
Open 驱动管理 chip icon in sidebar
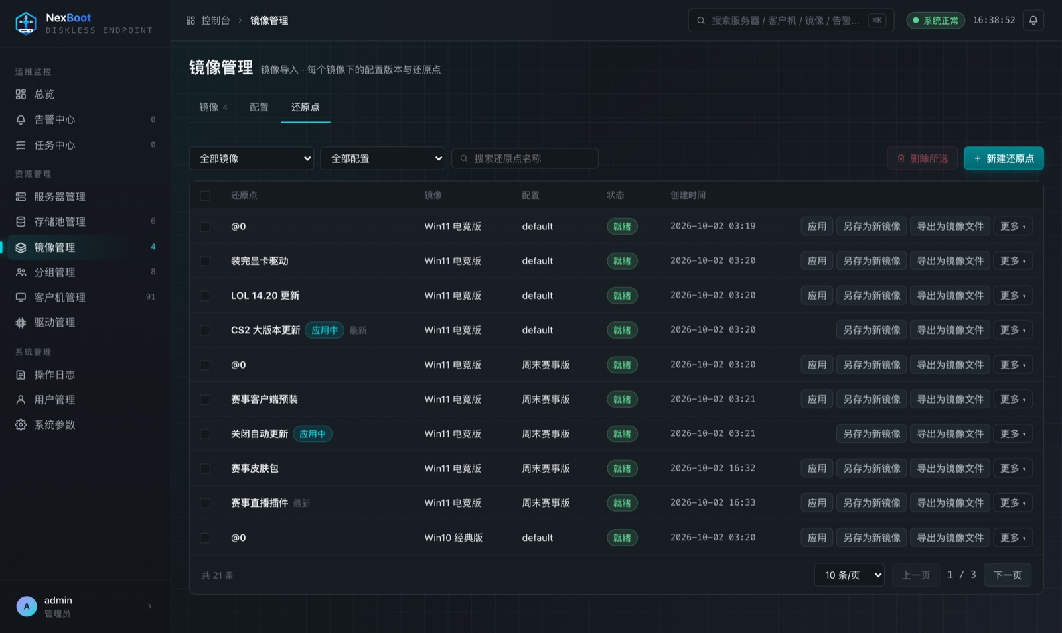21,323
